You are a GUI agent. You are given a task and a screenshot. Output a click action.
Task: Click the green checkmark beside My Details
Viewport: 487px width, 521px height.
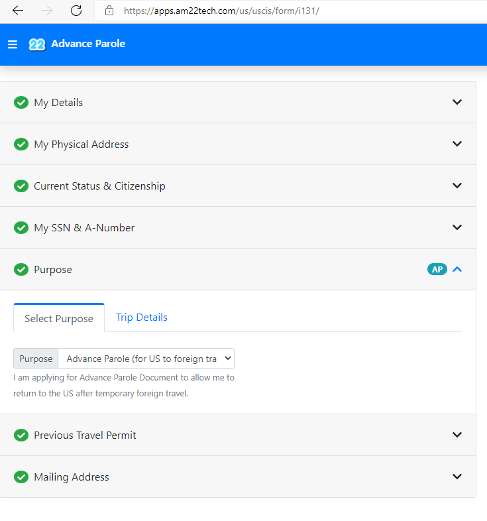(x=21, y=102)
